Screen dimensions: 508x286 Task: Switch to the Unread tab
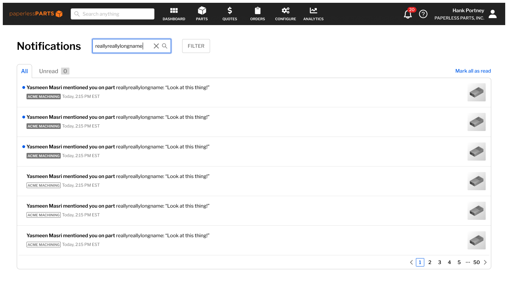[48, 71]
